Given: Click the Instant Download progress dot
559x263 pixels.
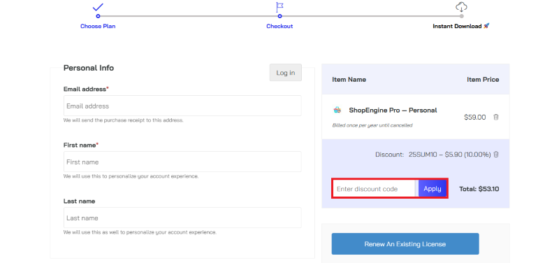Looking at the screenshot, I should click(462, 16).
